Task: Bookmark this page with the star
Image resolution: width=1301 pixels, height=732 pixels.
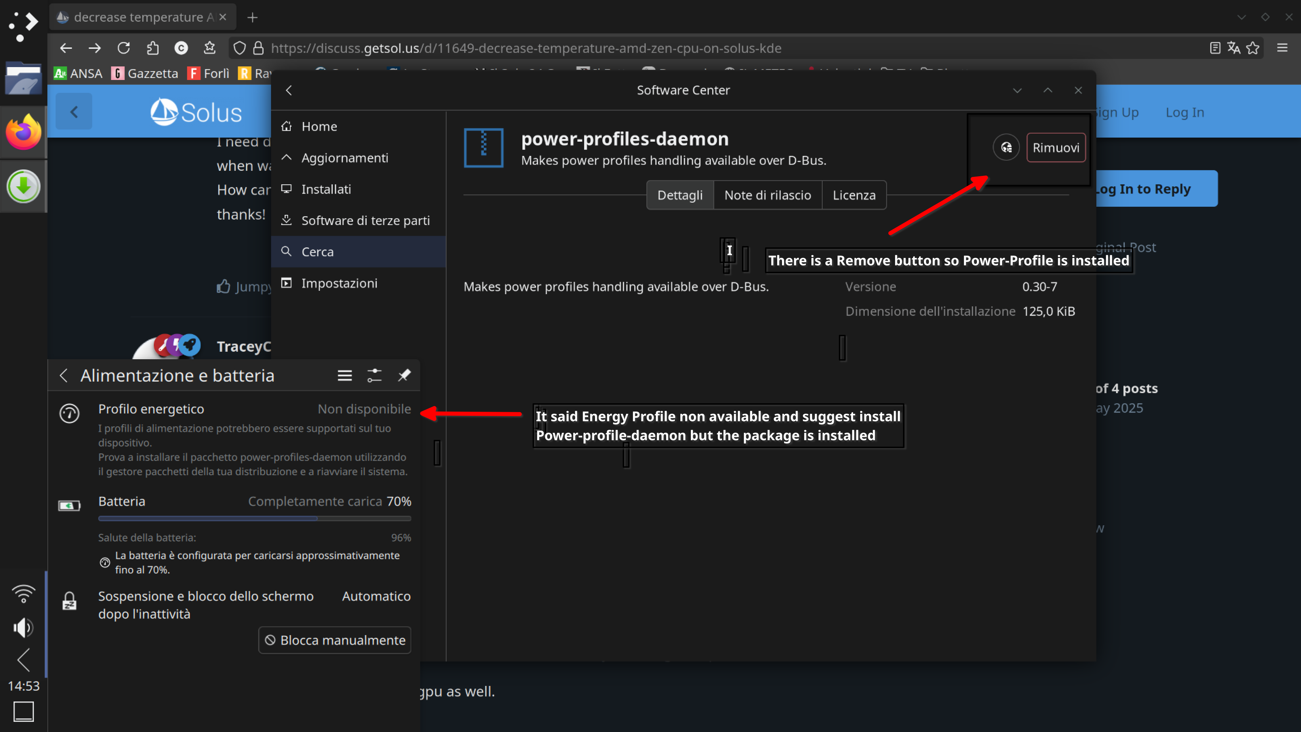Action: [x=1253, y=48]
